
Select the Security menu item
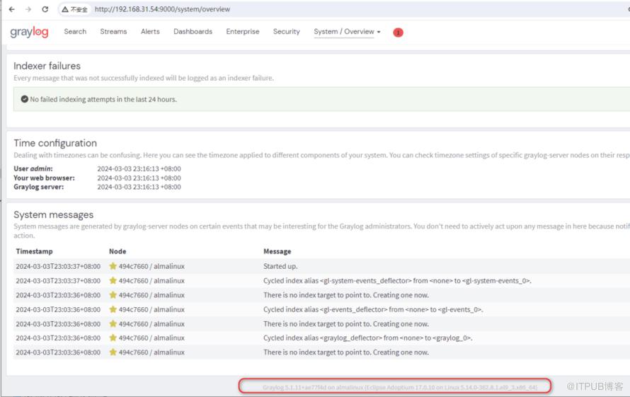287,32
